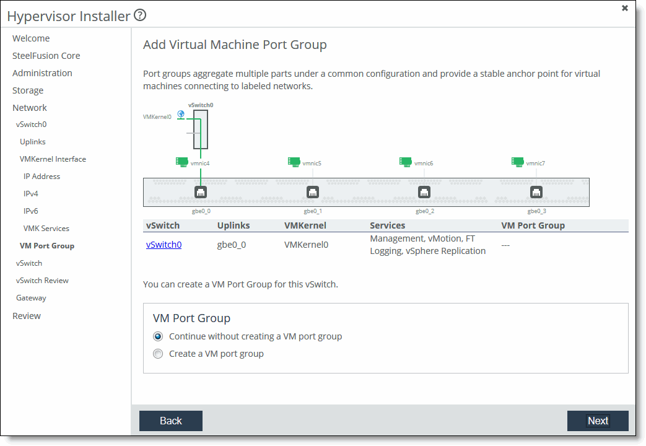Click the vmnic4 network adapter icon

pyautogui.click(x=182, y=160)
